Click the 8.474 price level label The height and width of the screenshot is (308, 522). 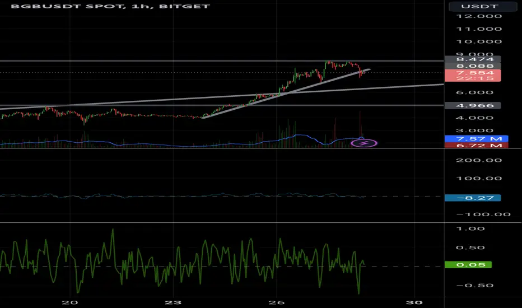point(473,59)
